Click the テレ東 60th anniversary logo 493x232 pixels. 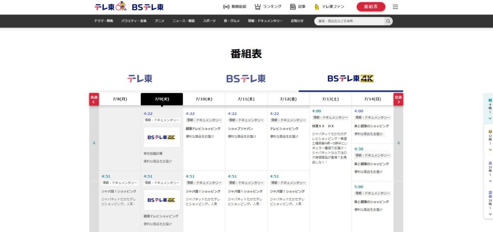110,7
